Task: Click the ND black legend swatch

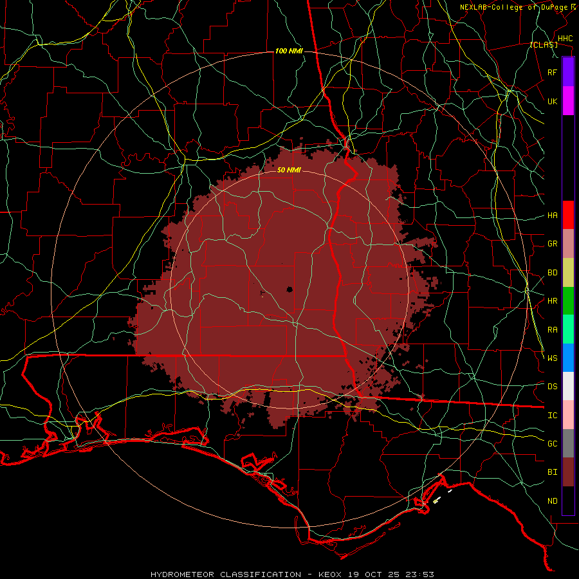Action: pyautogui.click(x=568, y=501)
